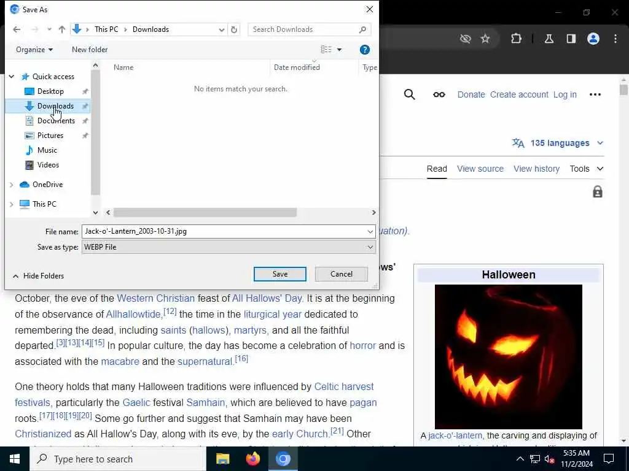Expand the This PC node
This screenshot has width=629, height=471.
coord(12,204)
